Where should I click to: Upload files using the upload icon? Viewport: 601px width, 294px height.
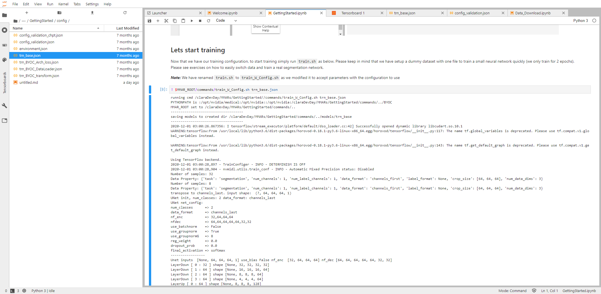click(92, 13)
